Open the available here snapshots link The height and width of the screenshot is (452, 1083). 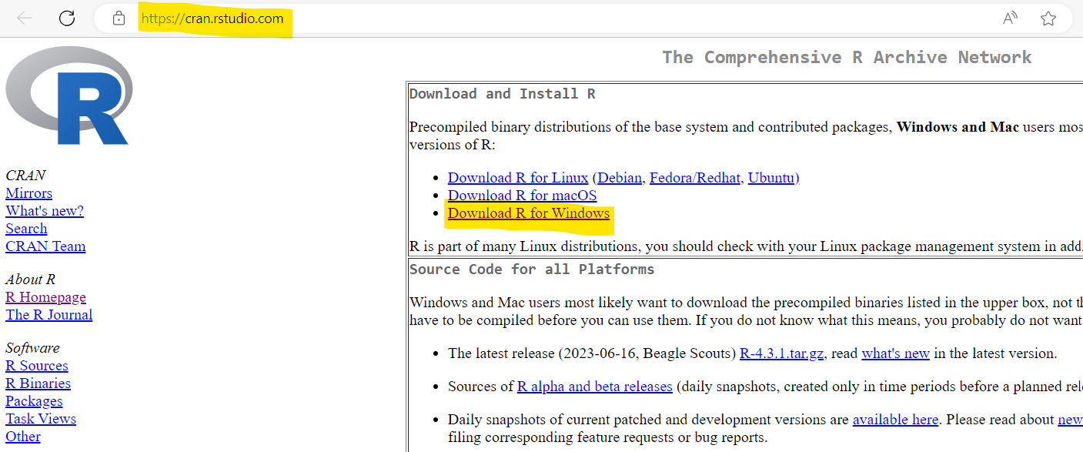895,420
